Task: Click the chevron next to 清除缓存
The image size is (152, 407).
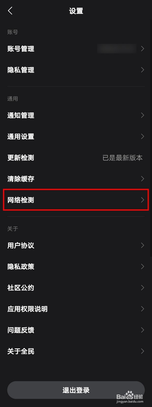Action: 142,179
